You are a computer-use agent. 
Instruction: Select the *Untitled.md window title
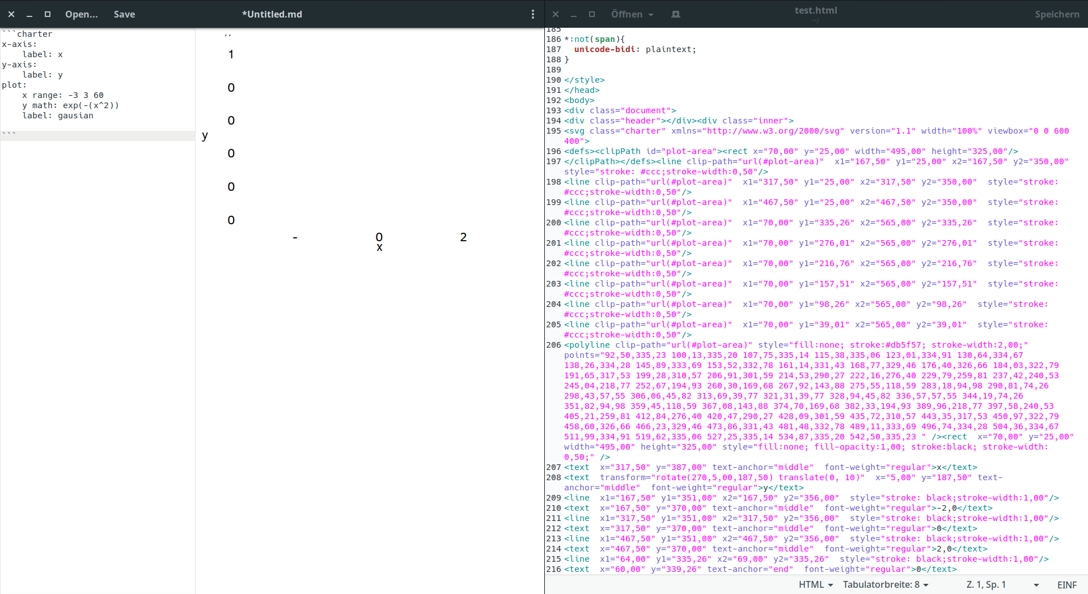pyautogui.click(x=272, y=14)
